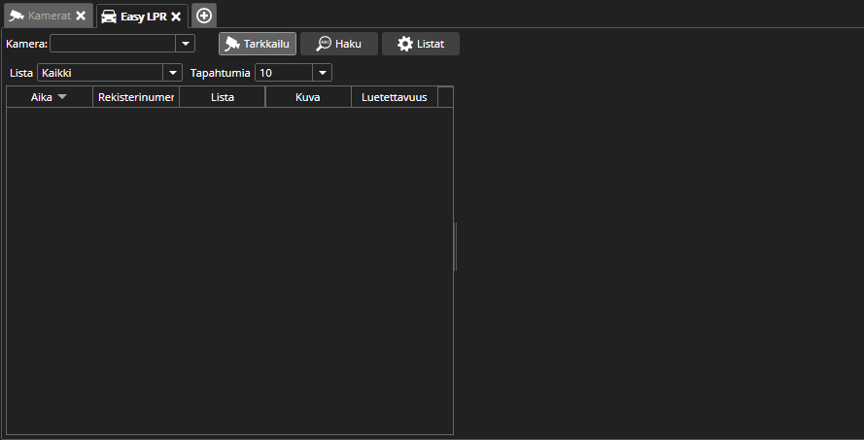Click the empty Kamera selection field
The height and width of the screenshot is (440, 864).
[112, 44]
